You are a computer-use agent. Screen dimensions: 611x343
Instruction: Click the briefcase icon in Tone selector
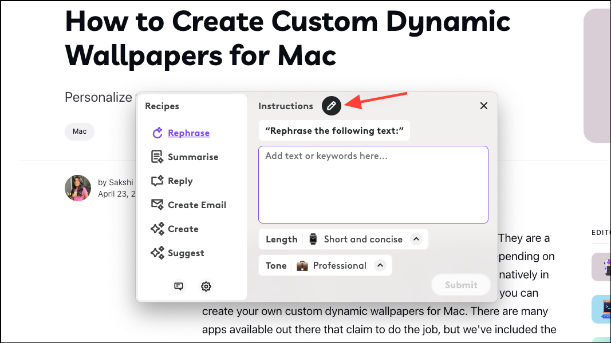pos(302,266)
